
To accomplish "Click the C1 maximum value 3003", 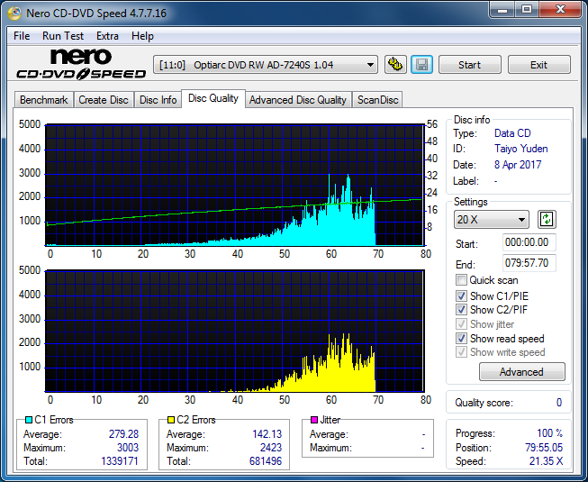I will tap(128, 448).
